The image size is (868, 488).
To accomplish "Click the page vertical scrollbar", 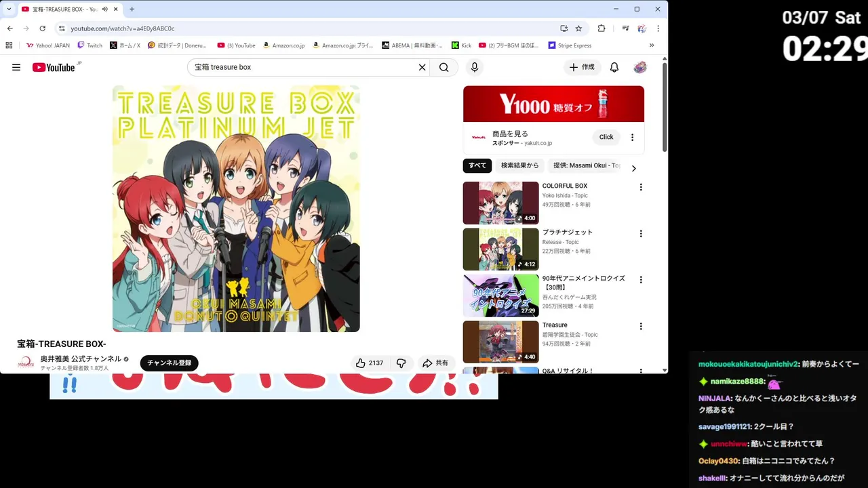I will coord(665,107).
